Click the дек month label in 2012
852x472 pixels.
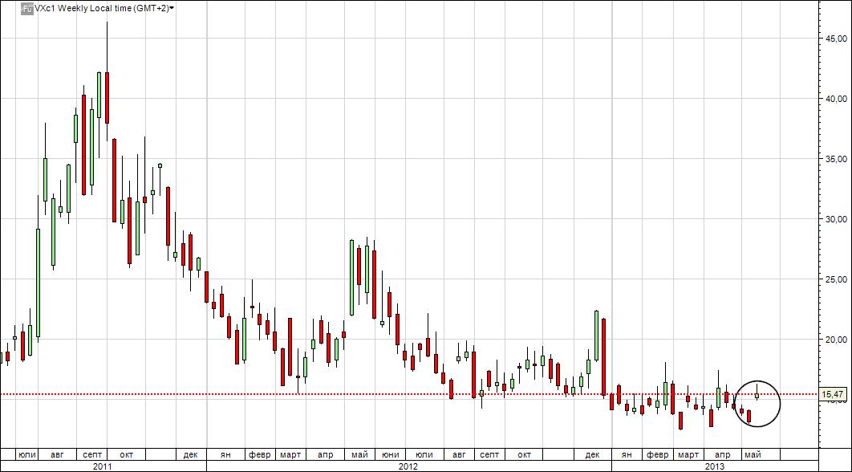coord(593,454)
